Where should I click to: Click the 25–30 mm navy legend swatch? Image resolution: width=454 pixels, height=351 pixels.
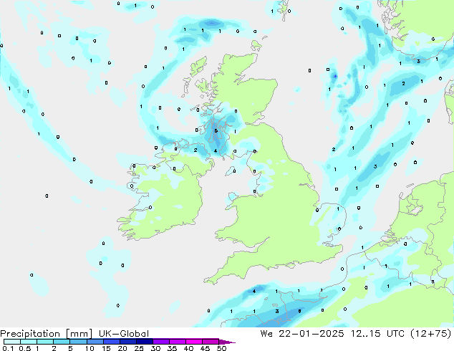pos(144,342)
